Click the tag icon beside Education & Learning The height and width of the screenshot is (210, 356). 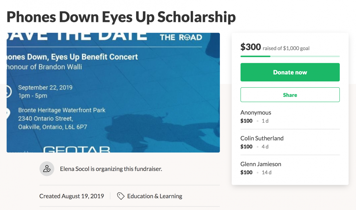(x=120, y=196)
